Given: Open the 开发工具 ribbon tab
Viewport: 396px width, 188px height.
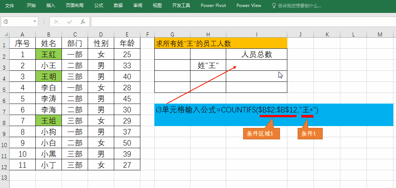Looking at the screenshot, I should pos(181,5).
